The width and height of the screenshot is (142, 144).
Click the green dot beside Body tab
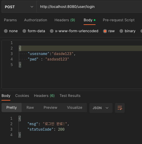pyautogui.click(x=95, y=20)
